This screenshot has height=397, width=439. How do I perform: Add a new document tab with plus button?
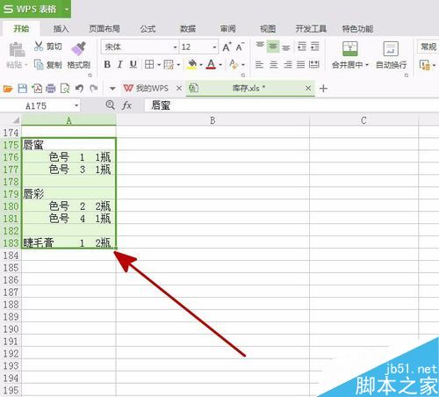(323, 88)
